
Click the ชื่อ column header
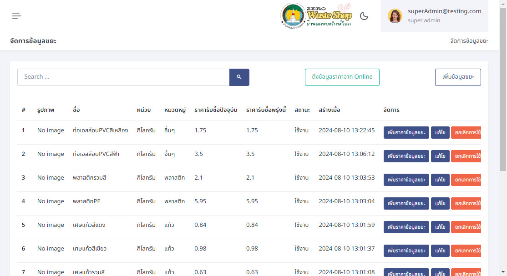click(76, 110)
